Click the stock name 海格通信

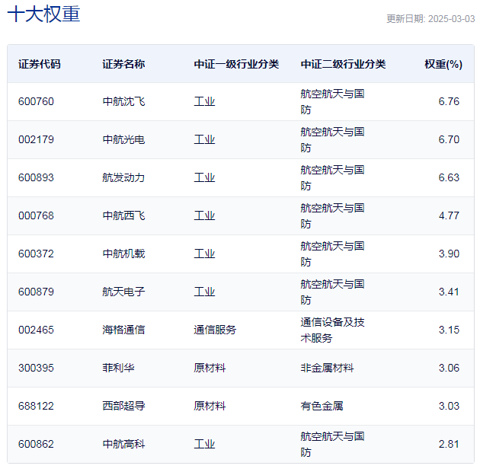click(123, 330)
